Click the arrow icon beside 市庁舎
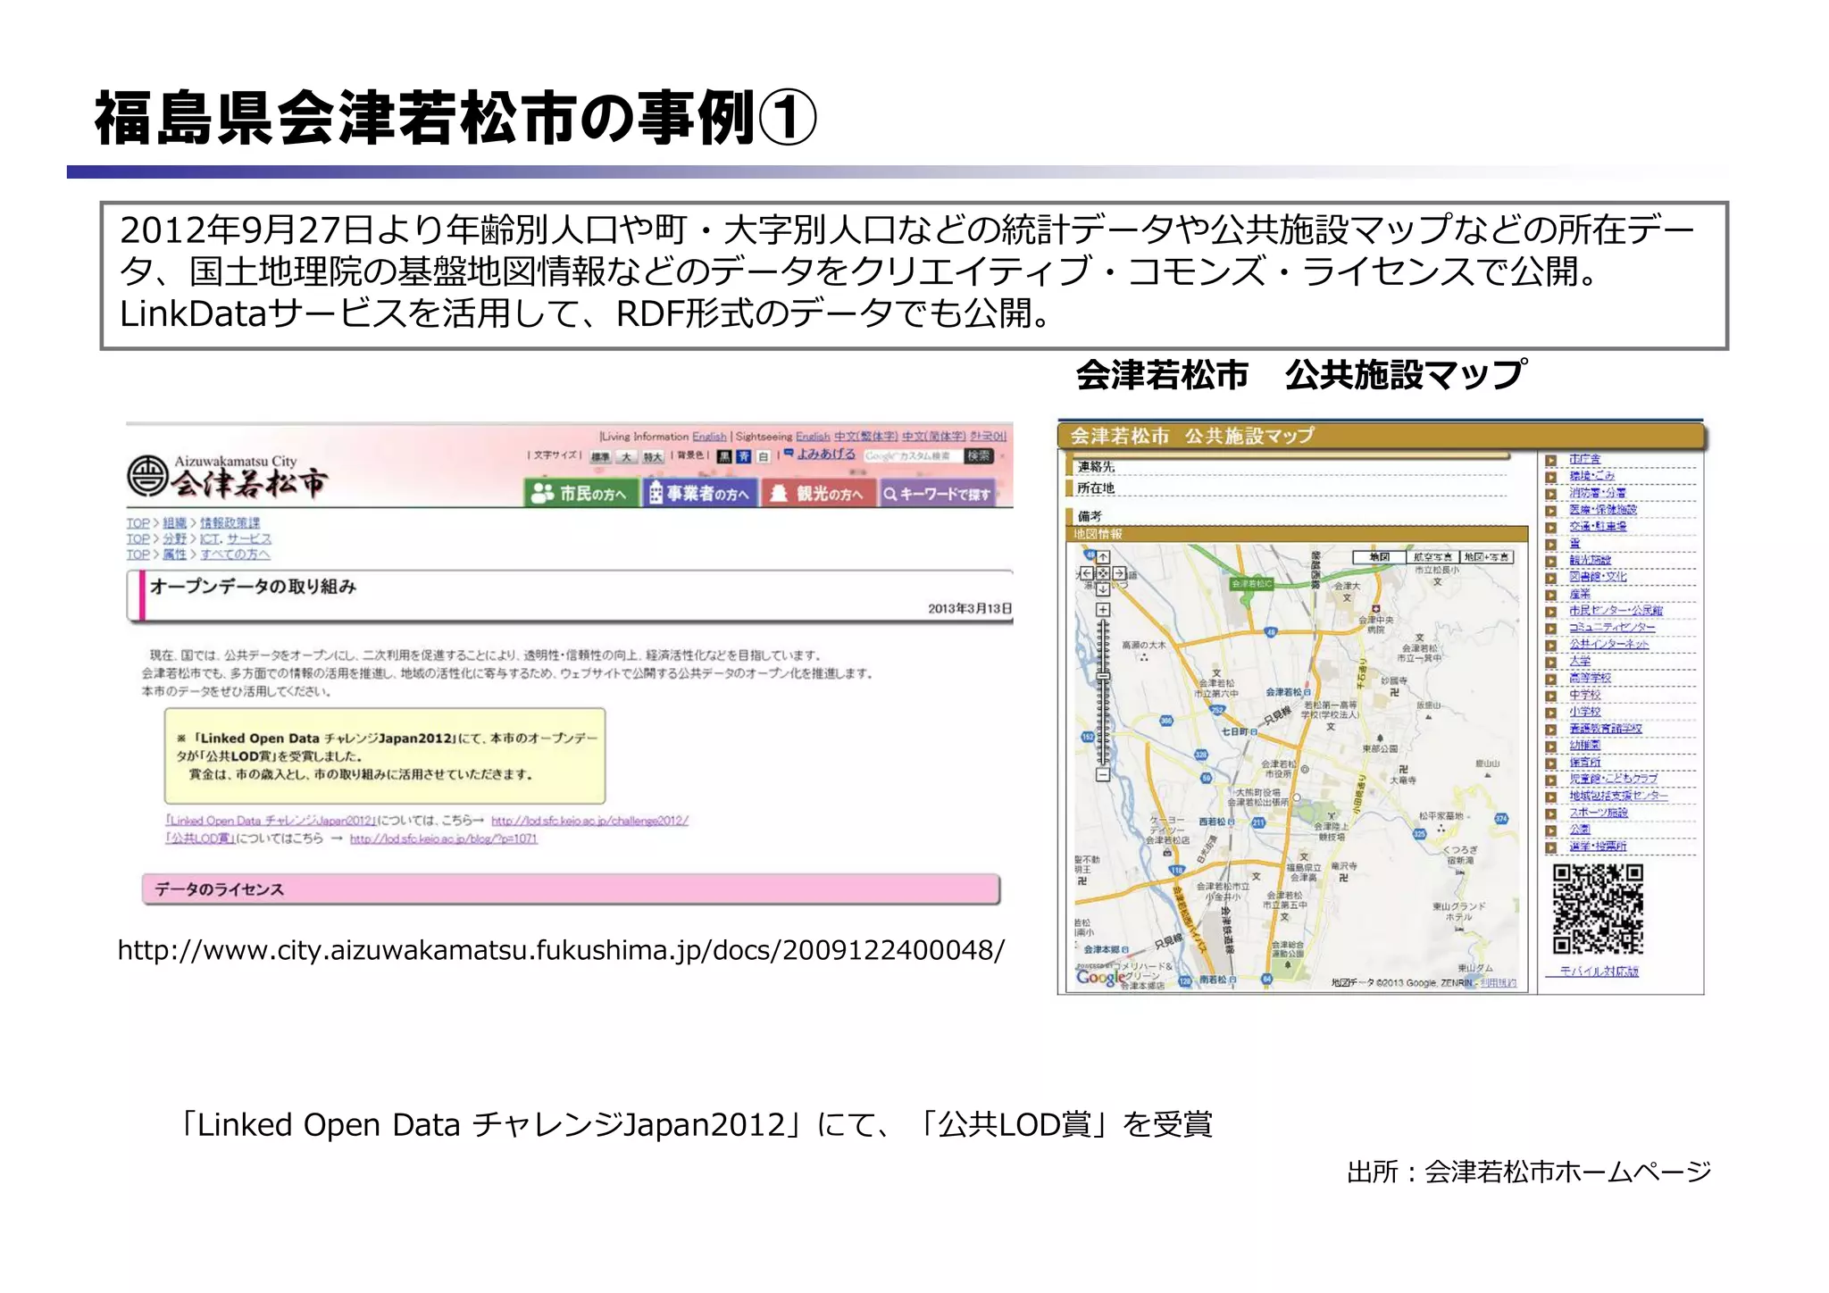The image size is (1829, 1293). (1551, 460)
